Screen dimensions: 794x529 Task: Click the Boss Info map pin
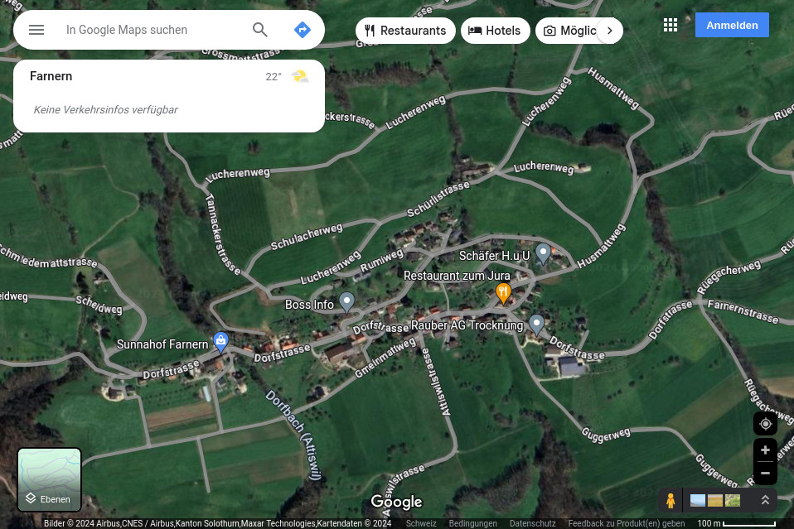[x=347, y=302]
